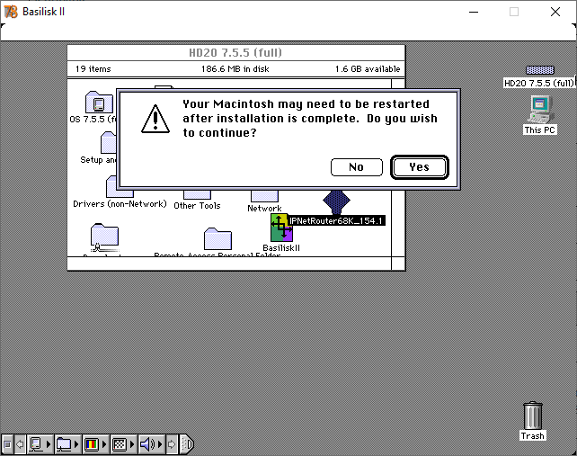Click the '1.6 GB available' text

(368, 69)
